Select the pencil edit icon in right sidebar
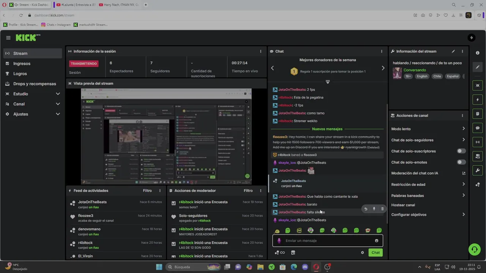 (478, 67)
